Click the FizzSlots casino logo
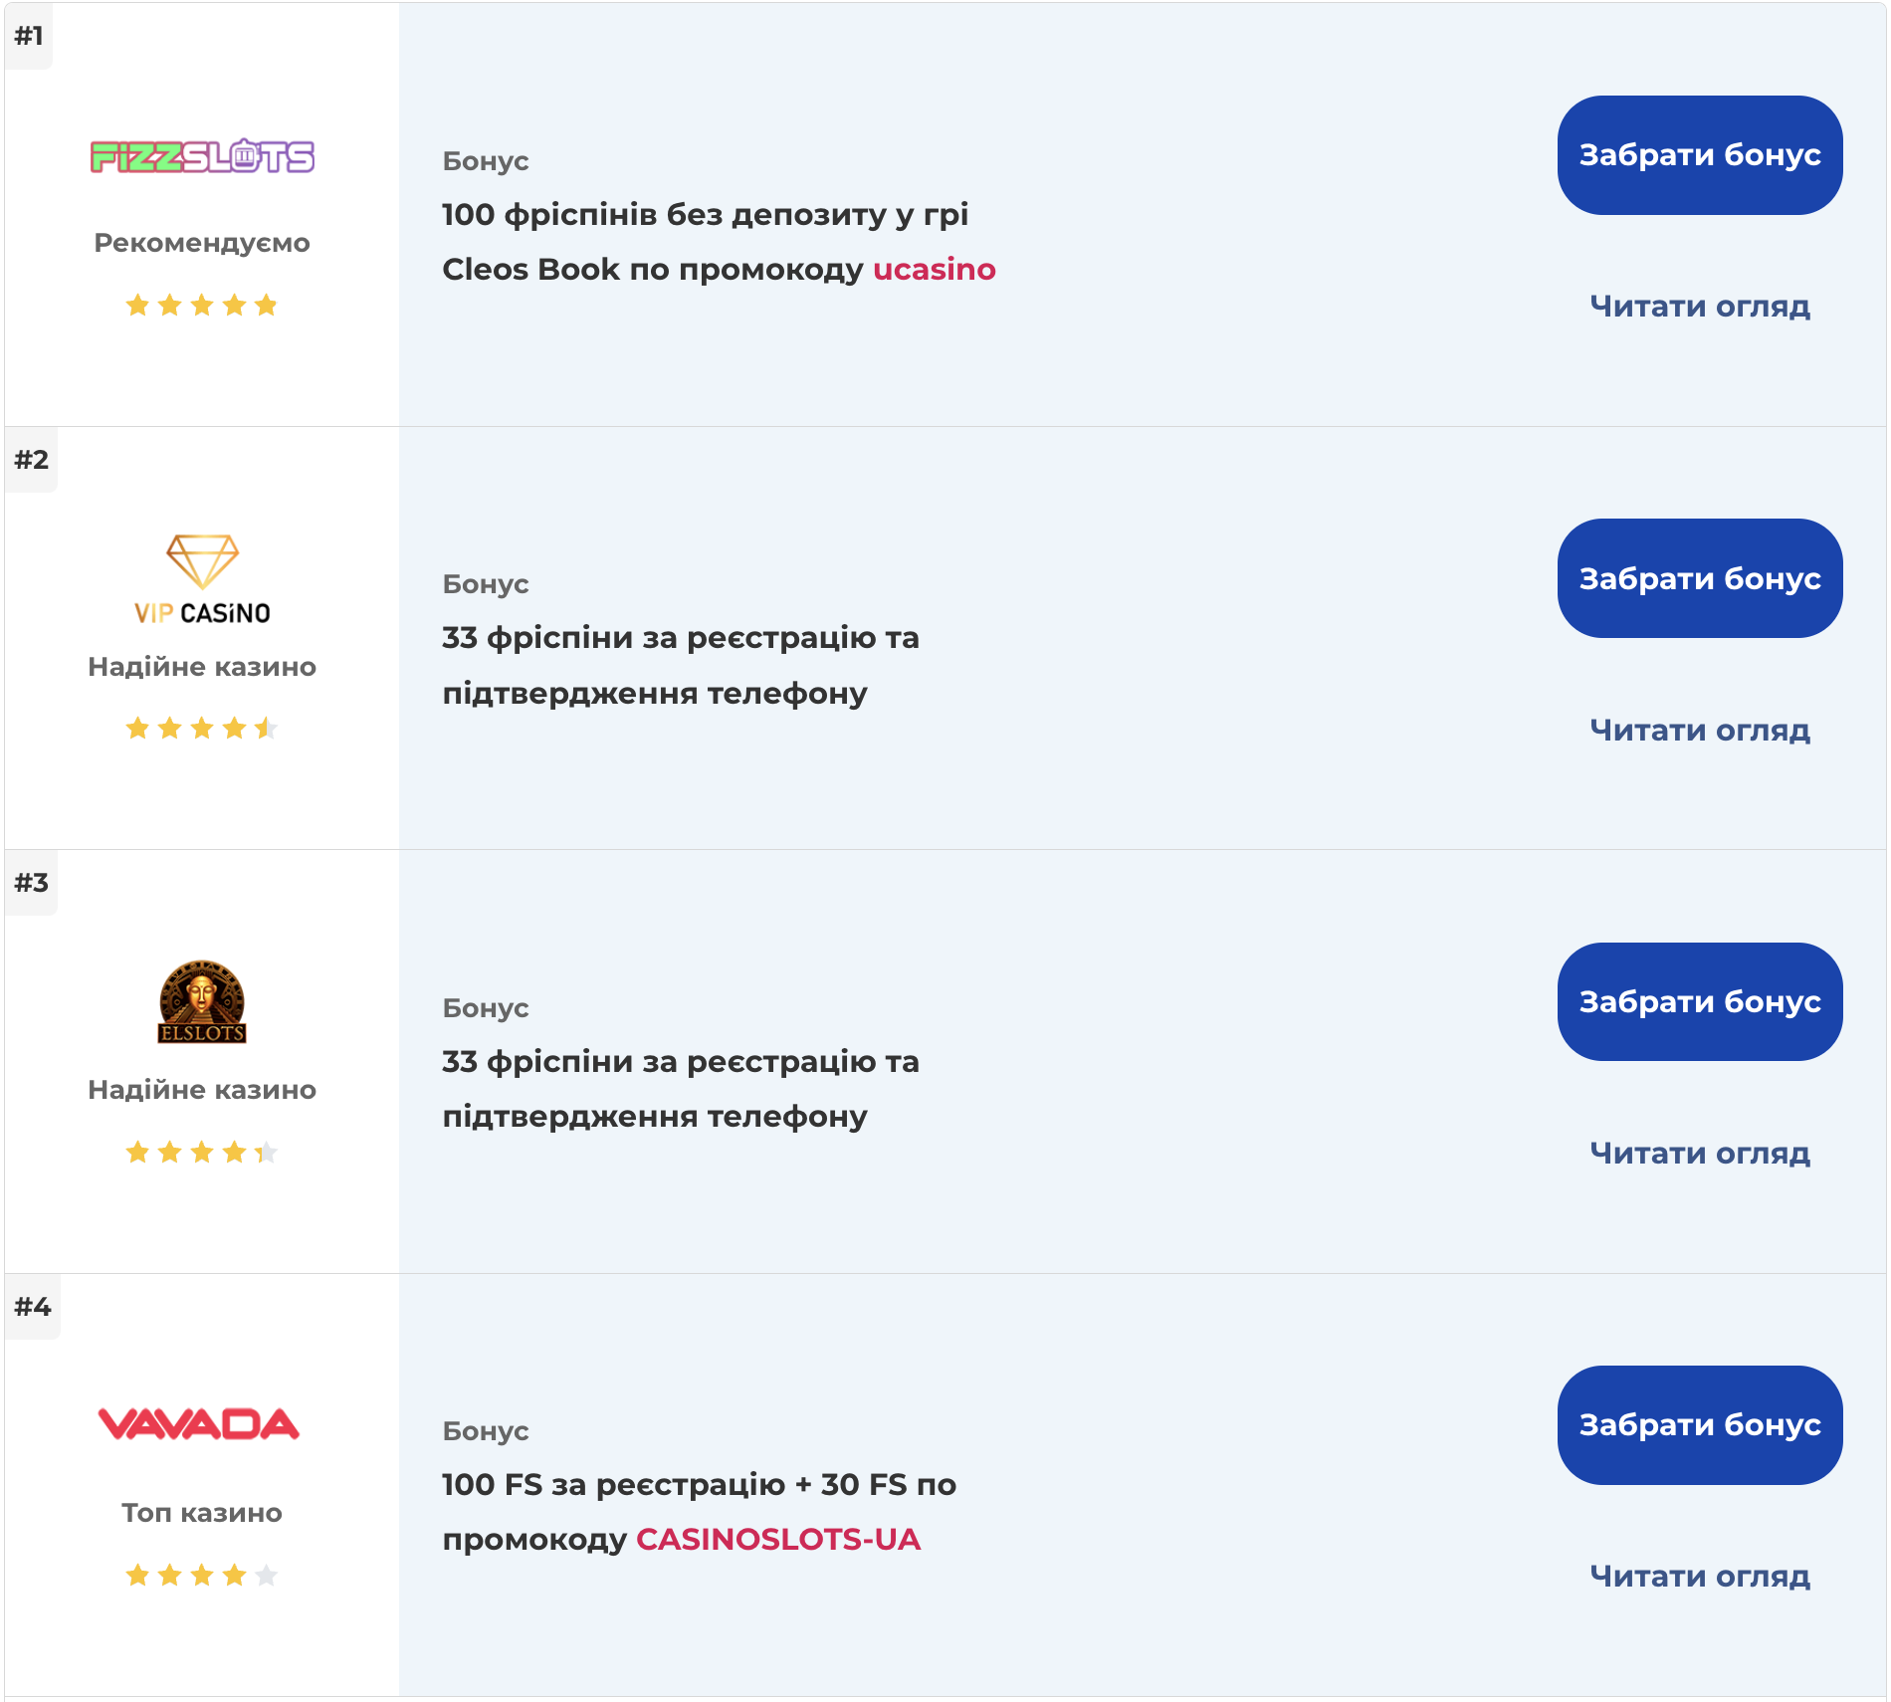 click(202, 156)
